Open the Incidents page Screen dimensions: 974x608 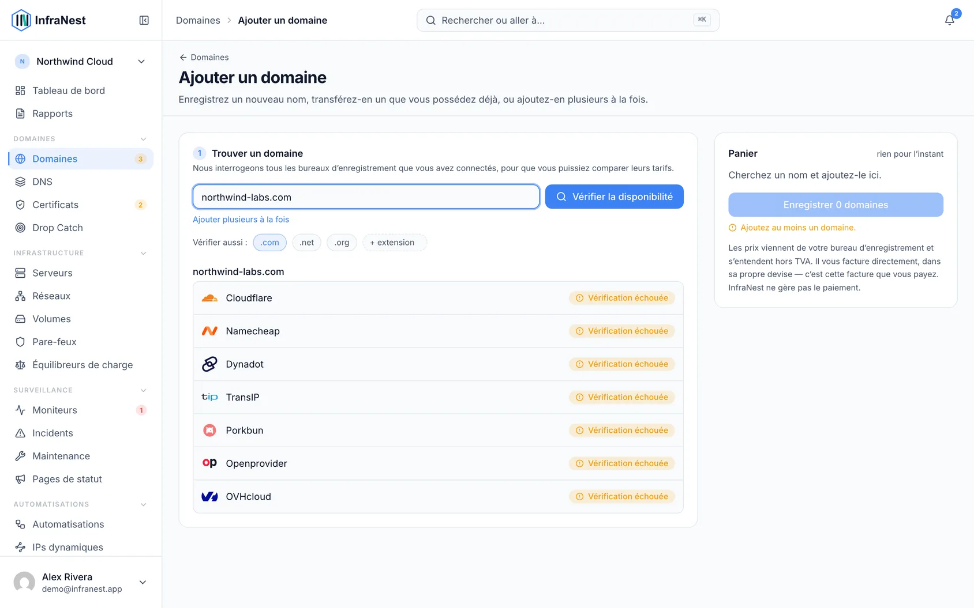[81, 433]
